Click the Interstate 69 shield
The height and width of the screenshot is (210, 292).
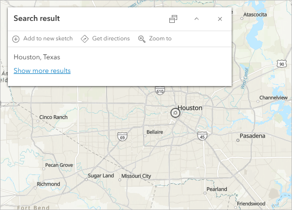(122, 137)
